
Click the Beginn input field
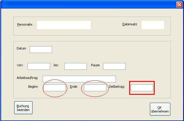(x=55, y=88)
